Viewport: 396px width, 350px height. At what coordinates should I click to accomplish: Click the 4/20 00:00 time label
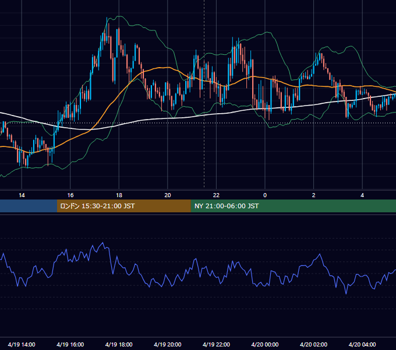264,344
